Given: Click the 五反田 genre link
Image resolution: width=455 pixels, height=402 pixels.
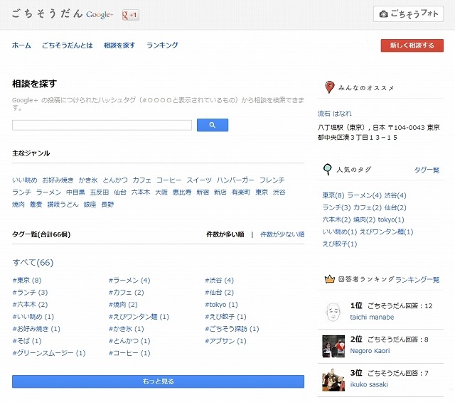Looking at the screenshot, I should coord(100,192).
